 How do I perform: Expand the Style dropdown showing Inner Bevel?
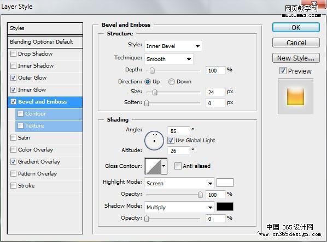[173, 46]
